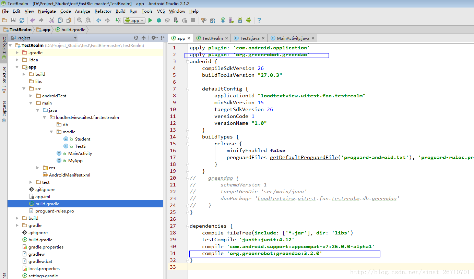
Task: Open the Project view selector dropdown
Action: [x=44, y=38]
